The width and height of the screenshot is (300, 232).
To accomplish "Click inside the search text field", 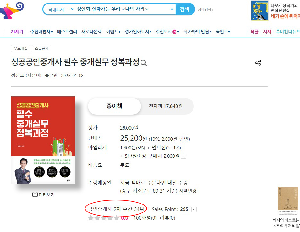I will pos(123,9).
